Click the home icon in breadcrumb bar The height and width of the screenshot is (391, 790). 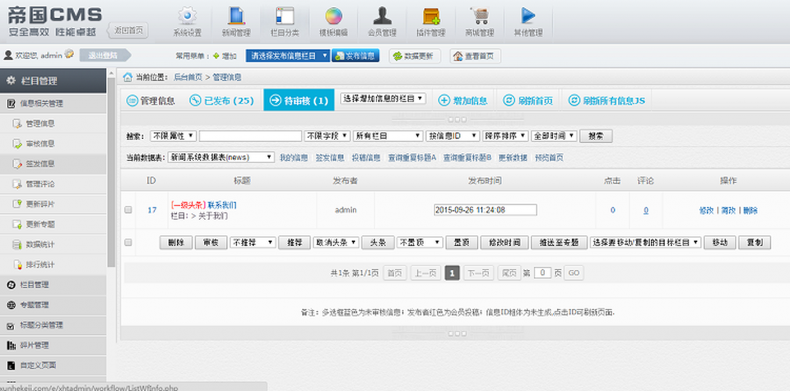(128, 77)
